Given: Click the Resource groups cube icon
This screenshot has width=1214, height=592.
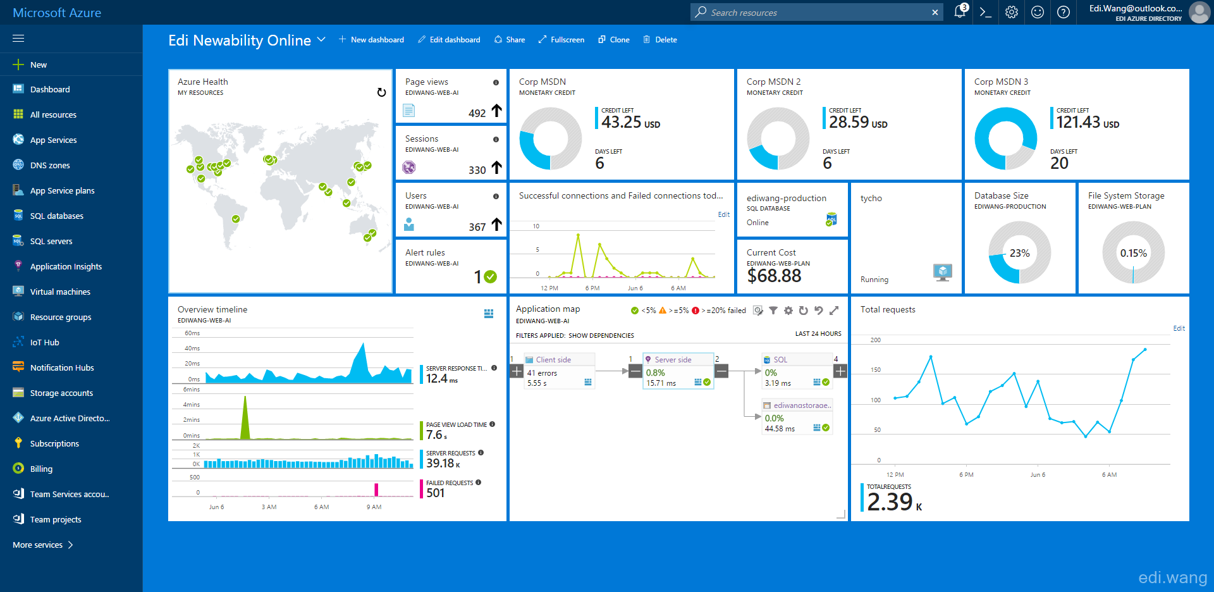Looking at the screenshot, I should pos(18,316).
